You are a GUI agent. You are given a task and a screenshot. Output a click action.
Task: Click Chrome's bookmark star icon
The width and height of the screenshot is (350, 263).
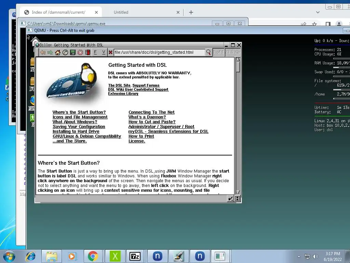pos(314,24)
